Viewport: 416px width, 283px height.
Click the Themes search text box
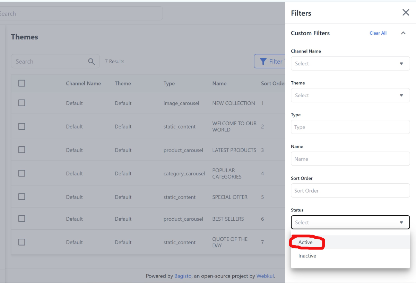[50, 62]
